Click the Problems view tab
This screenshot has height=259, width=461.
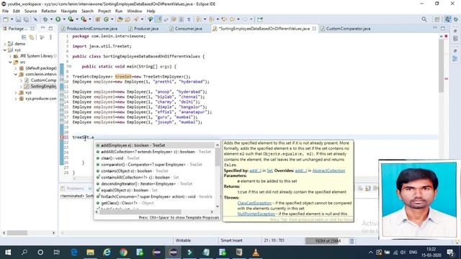pos(73,188)
